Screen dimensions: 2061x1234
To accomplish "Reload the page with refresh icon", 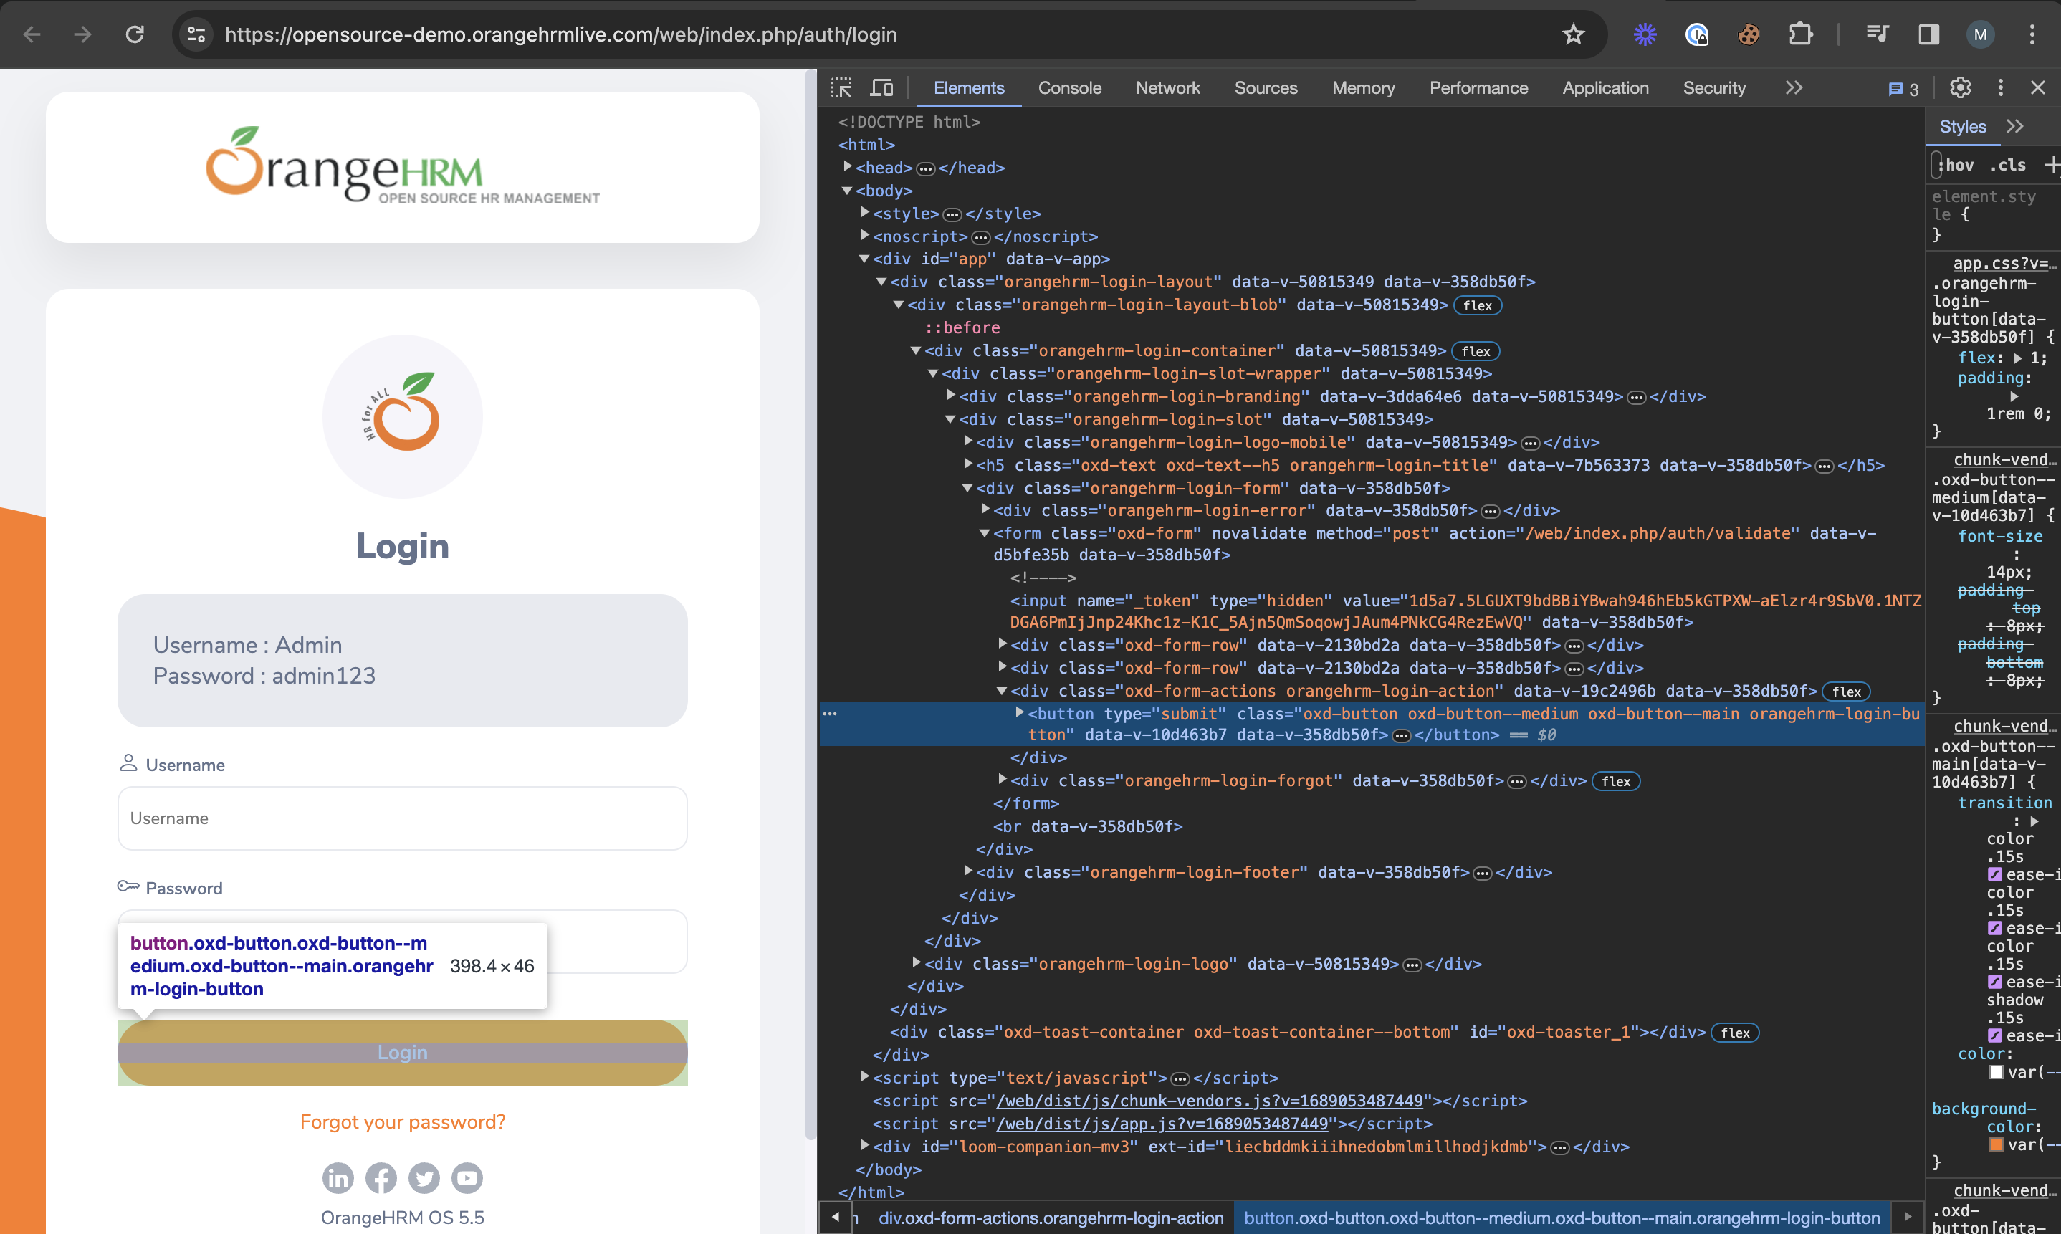I will click(x=135, y=34).
